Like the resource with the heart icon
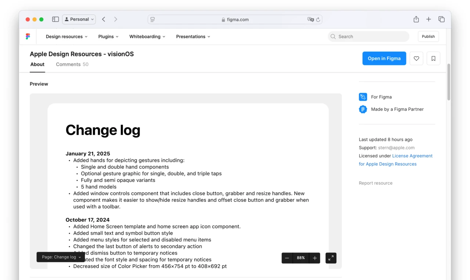470x280 pixels. tap(416, 58)
